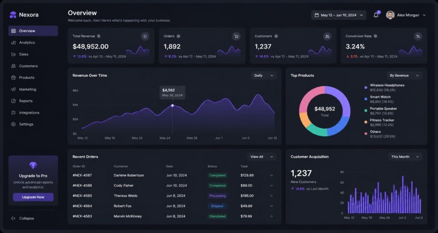Click the $199.00 order total
Screen dimensions: 438x233
coord(247,196)
